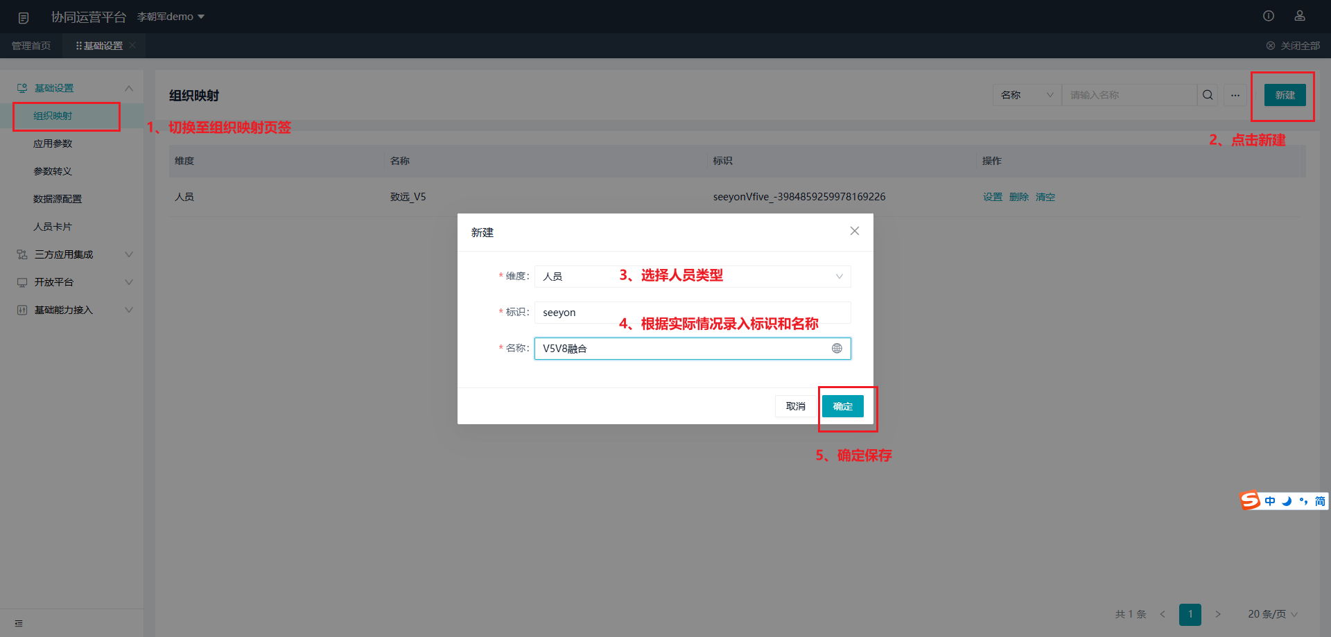The height and width of the screenshot is (637, 1331).
Task: Expand the 基础能力接入 menu group
Action: pyautogui.click(x=129, y=310)
